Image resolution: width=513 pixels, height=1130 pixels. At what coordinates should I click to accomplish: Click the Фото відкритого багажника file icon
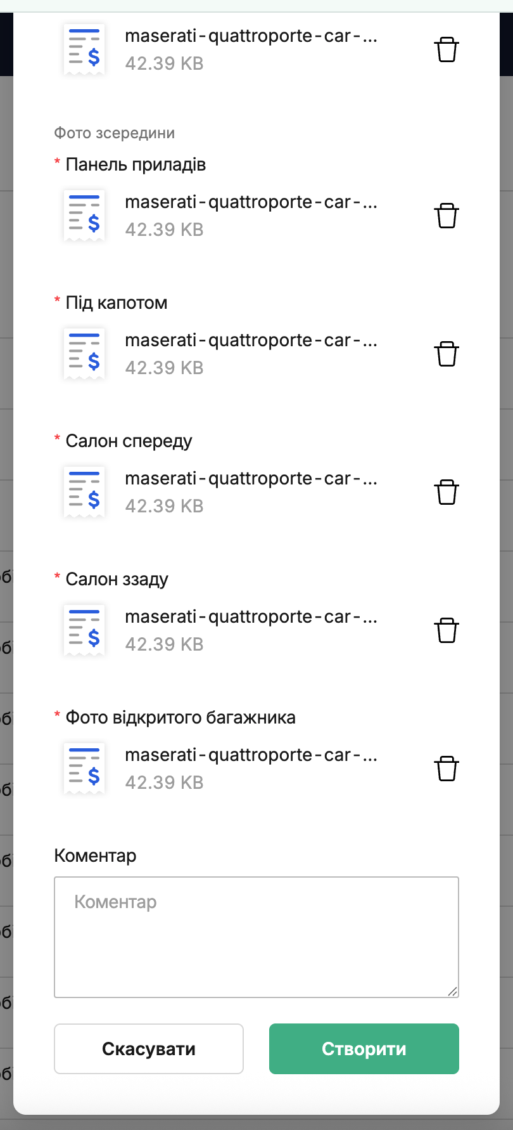click(x=84, y=769)
